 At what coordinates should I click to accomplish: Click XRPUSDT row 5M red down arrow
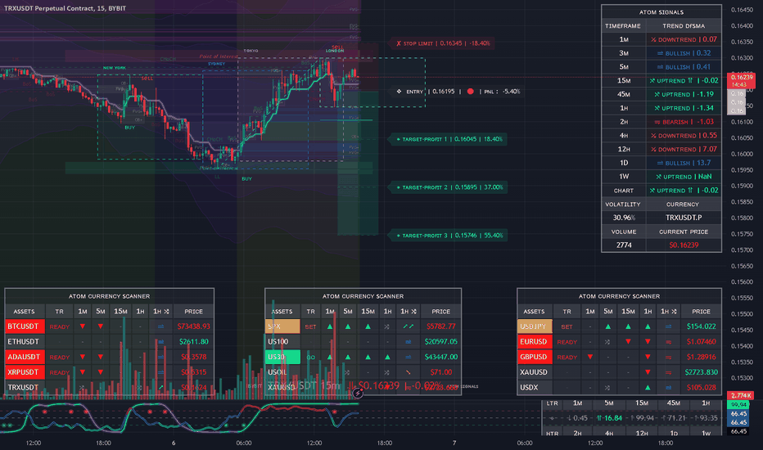[100, 372]
